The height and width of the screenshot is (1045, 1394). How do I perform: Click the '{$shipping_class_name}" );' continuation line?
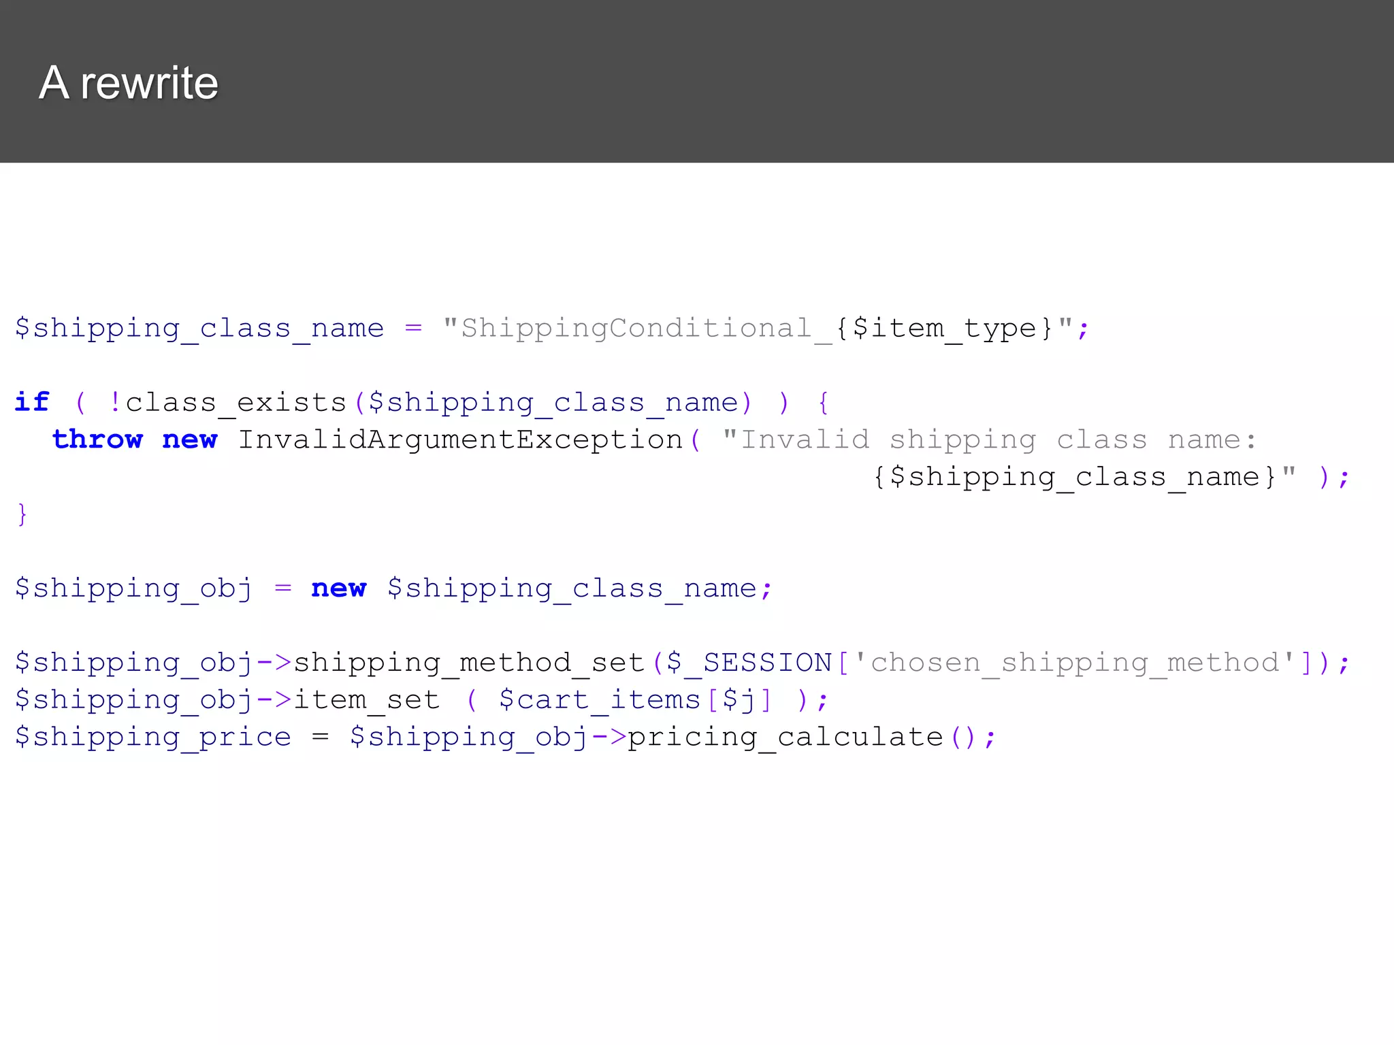pos(1111,477)
